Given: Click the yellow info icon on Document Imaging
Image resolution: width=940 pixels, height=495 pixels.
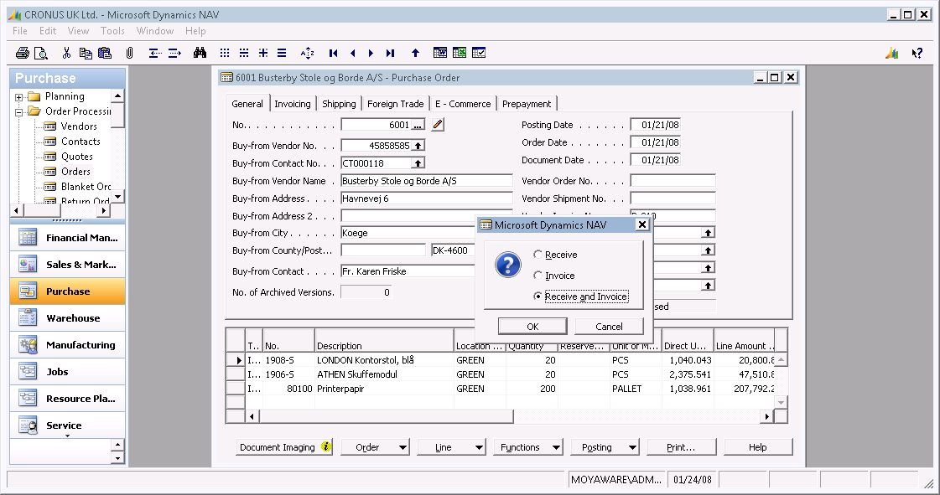Looking at the screenshot, I should (326, 446).
